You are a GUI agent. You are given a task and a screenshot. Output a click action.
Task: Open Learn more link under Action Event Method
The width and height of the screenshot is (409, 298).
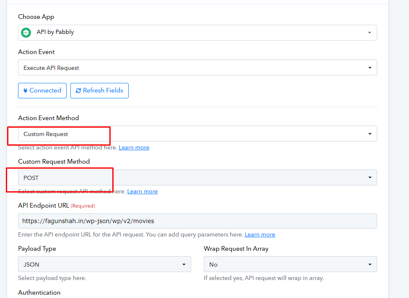pos(134,147)
